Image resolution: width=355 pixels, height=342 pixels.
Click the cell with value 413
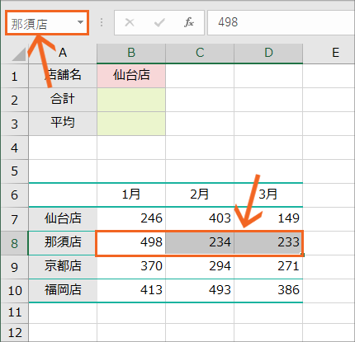pyautogui.click(x=131, y=291)
